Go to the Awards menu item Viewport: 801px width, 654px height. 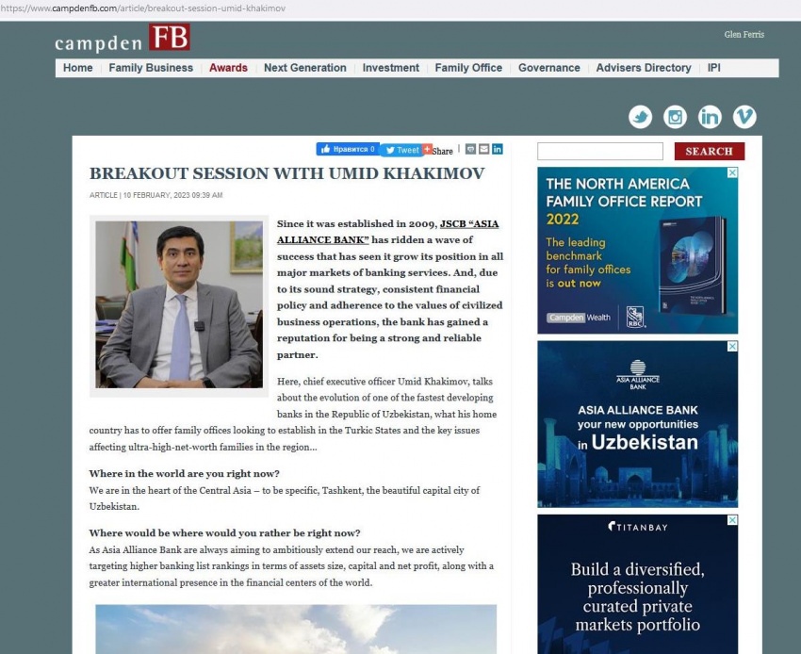coord(228,68)
